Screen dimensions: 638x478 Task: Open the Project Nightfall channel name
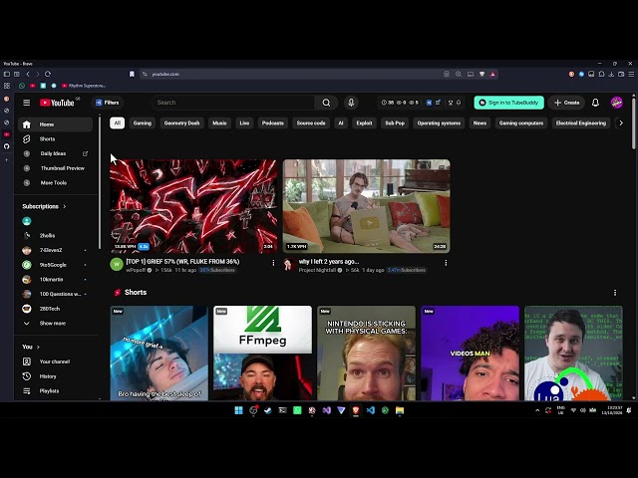click(317, 270)
